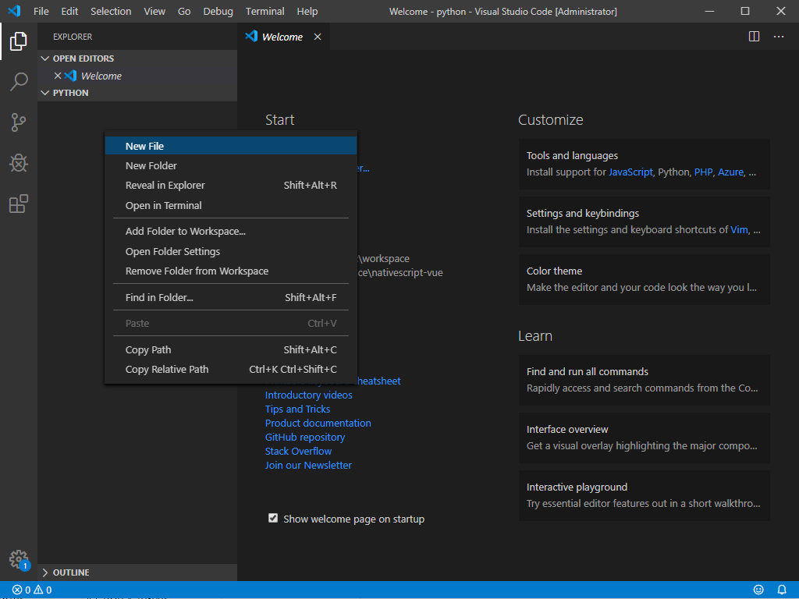799x599 pixels.
Task: Open the Stack Overflow link
Action: click(298, 452)
